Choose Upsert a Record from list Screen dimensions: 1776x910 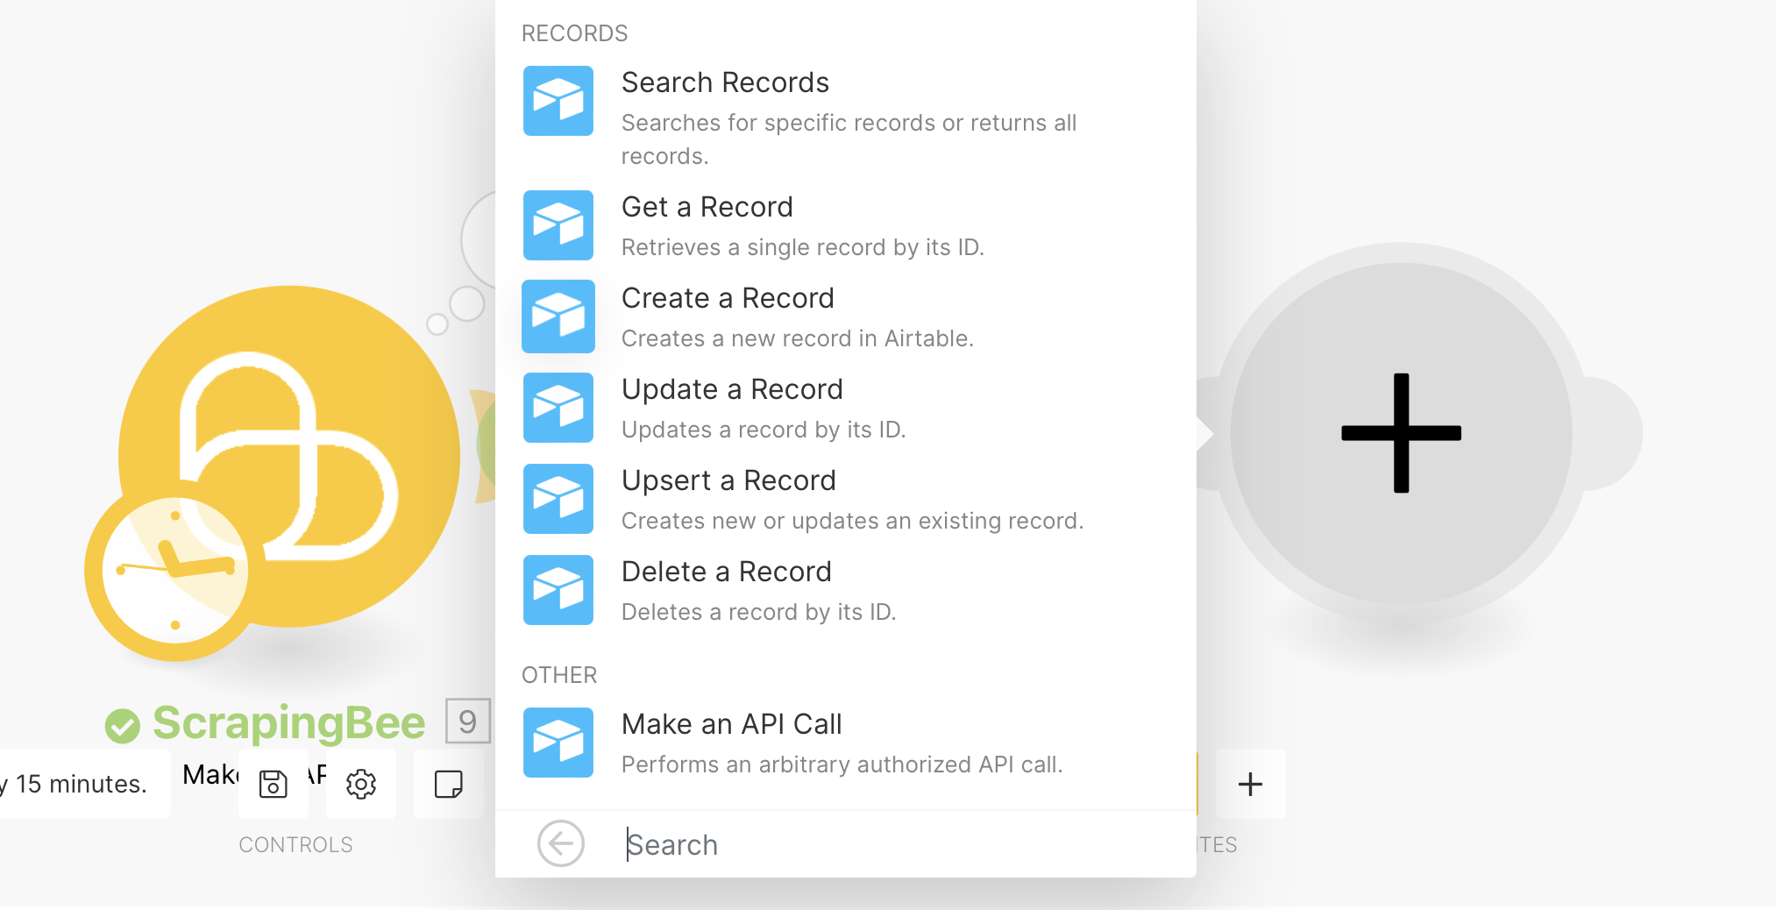pyautogui.click(x=728, y=481)
